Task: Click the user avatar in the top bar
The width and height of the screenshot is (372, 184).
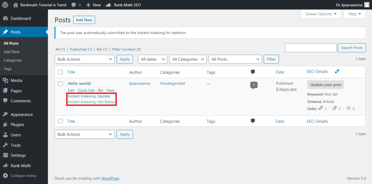Action: coord(367,5)
